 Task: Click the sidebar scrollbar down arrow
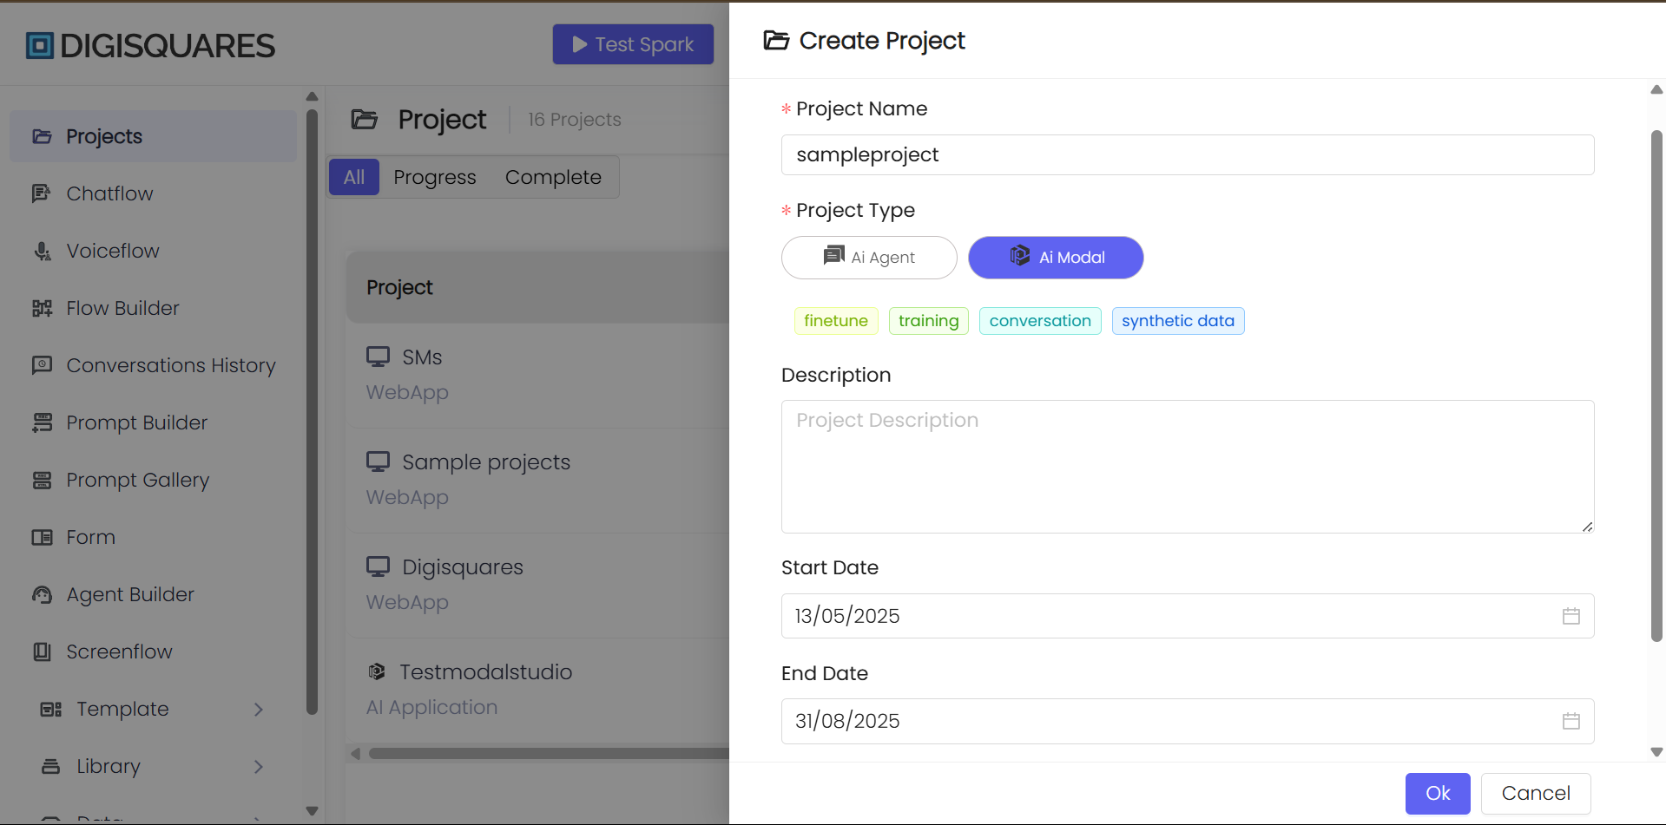313,811
